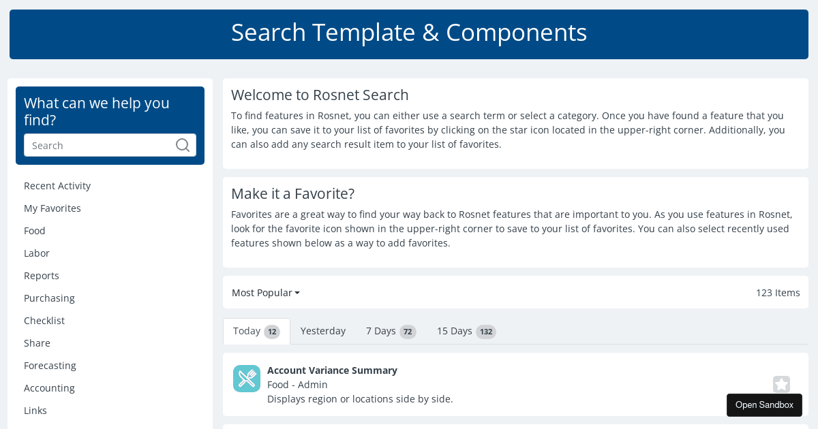The width and height of the screenshot is (818, 429).
Task: Click 'What can we help you find?' heading
Action: pyautogui.click(x=97, y=112)
